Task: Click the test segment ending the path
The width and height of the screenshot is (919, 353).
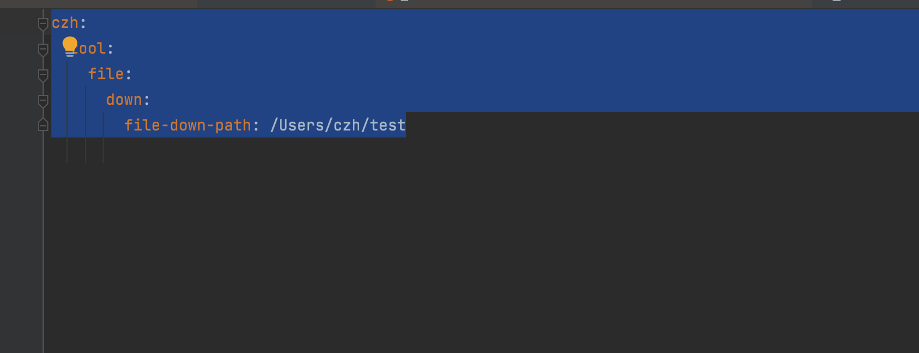Action: tap(388, 126)
